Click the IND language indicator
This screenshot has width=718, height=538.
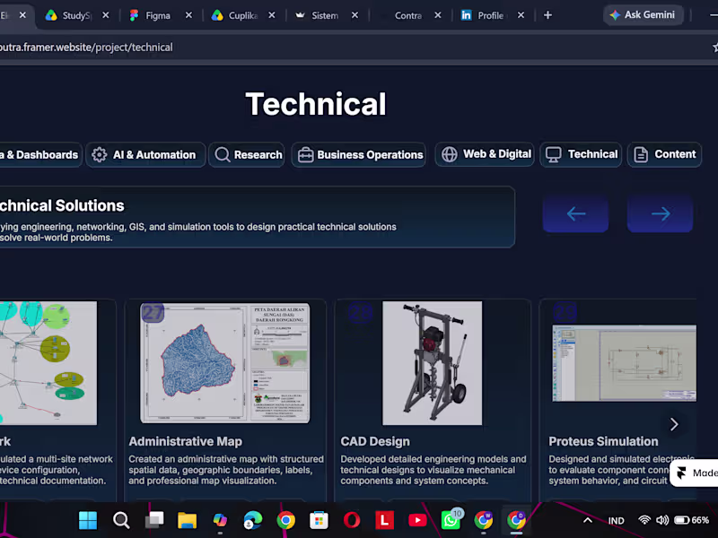tap(616, 521)
